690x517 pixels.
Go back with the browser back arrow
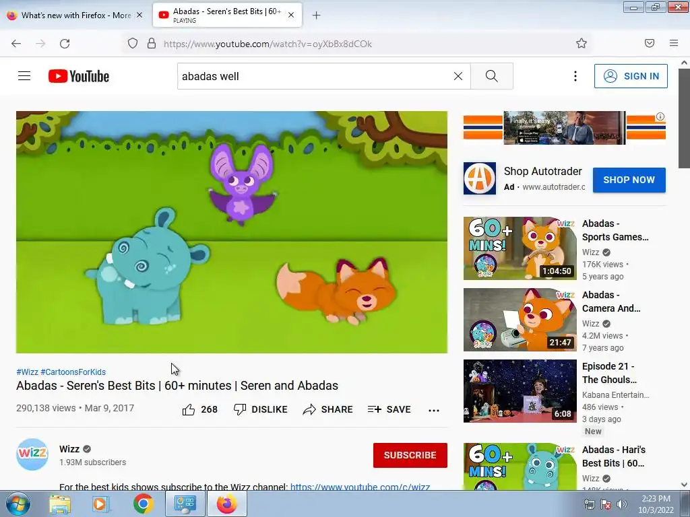16,44
